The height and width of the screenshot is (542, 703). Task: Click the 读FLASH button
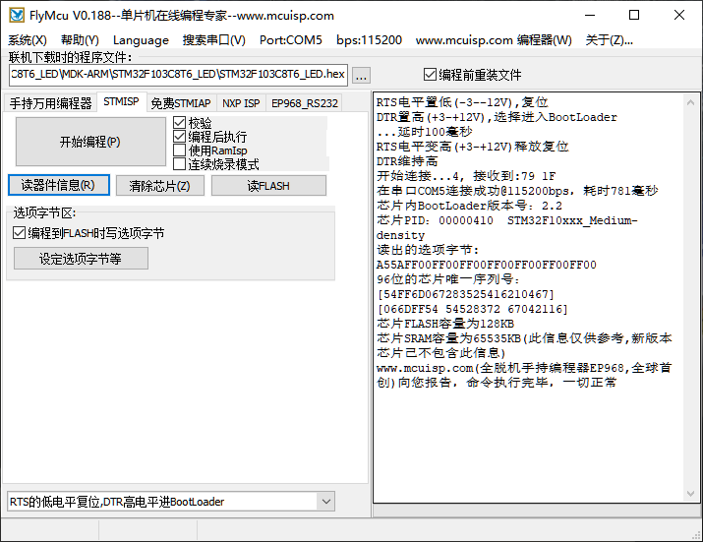click(268, 185)
